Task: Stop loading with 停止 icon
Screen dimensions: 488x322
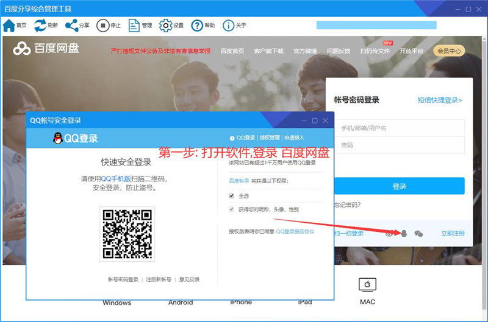Action: click(102, 26)
